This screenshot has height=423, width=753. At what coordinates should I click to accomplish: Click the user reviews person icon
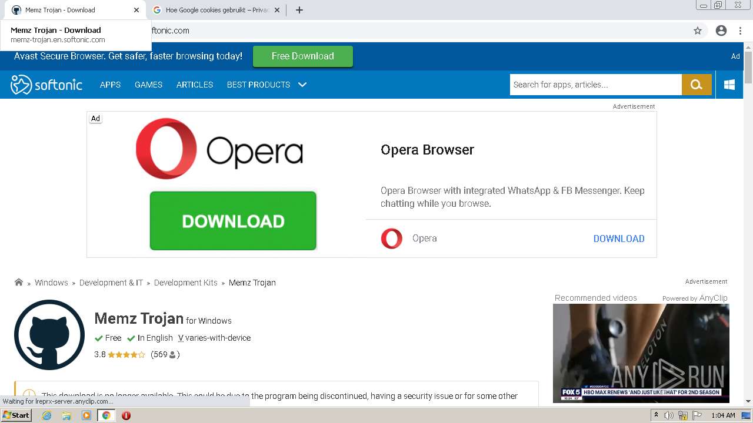coord(172,355)
